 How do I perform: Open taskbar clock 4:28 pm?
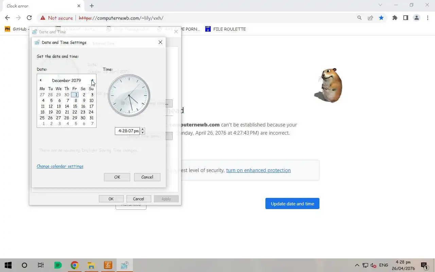(403, 265)
